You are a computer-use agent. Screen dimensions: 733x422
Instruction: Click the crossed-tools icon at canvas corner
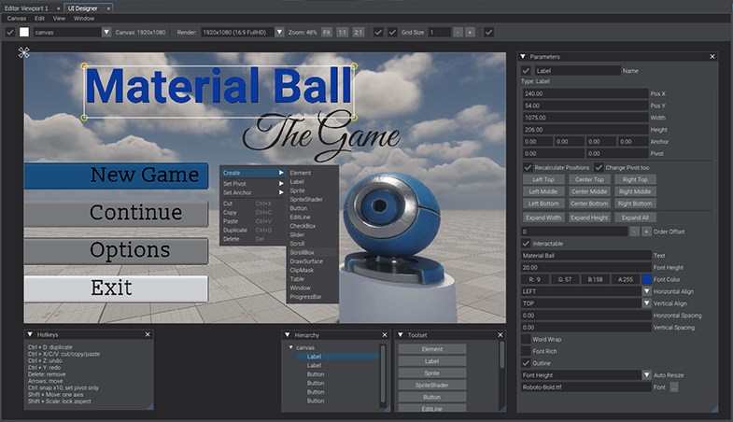click(22, 52)
